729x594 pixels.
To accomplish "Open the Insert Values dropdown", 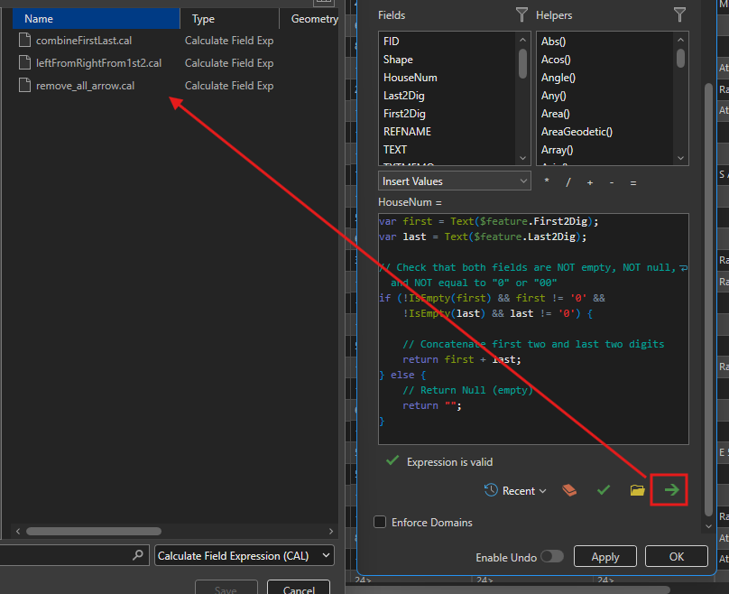I will coord(454,181).
